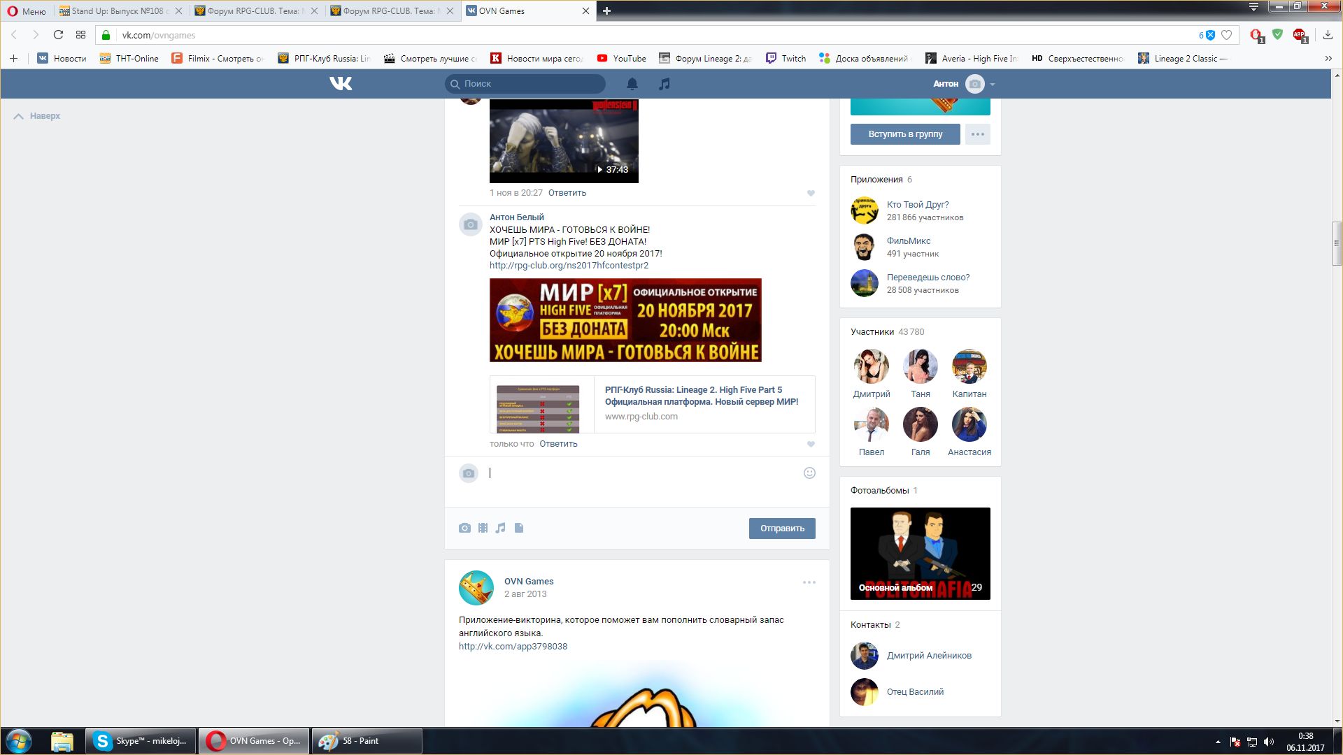Attach document to the comment
This screenshot has height=755, width=1343.
tap(519, 528)
